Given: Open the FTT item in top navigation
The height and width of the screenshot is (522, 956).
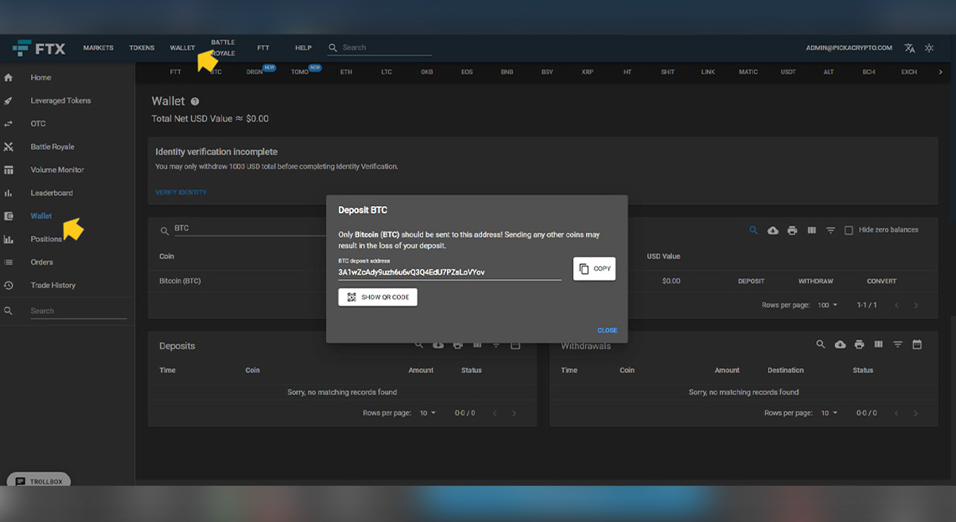Looking at the screenshot, I should click(263, 48).
